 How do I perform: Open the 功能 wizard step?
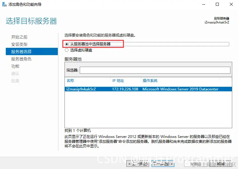15,66
